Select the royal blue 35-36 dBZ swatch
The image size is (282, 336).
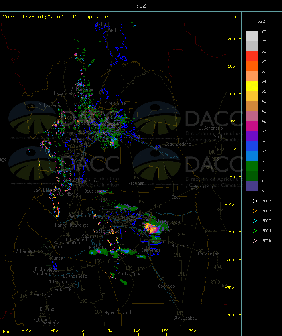[x=252, y=146]
